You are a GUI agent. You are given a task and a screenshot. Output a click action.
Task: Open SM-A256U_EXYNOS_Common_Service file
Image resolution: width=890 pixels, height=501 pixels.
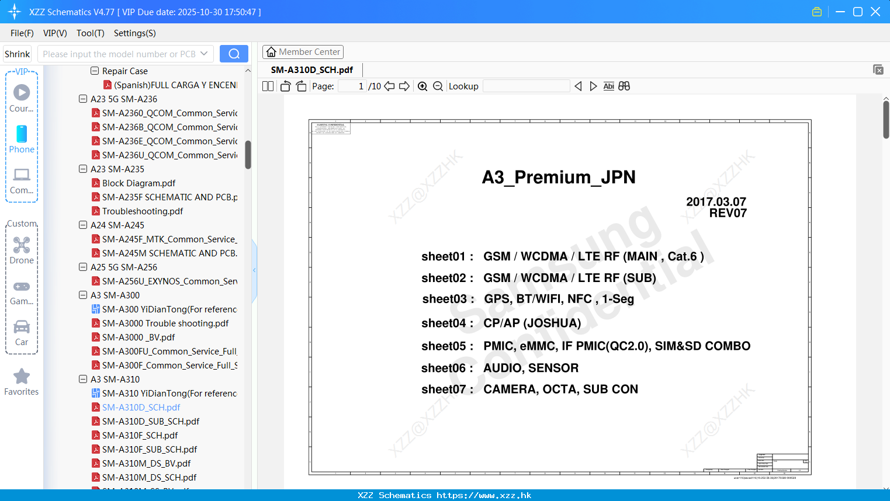pyautogui.click(x=165, y=281)
